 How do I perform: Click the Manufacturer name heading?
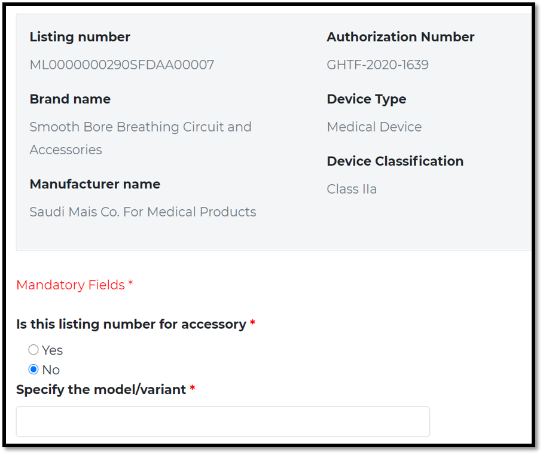pos(95,184)
